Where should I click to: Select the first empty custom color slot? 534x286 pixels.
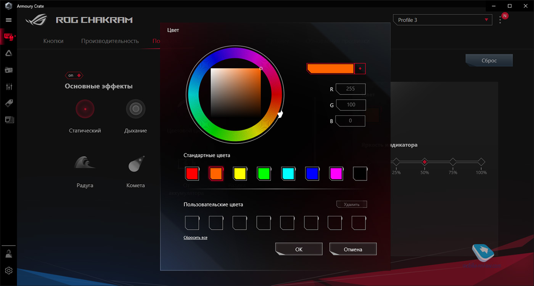[x=192, y=223]
